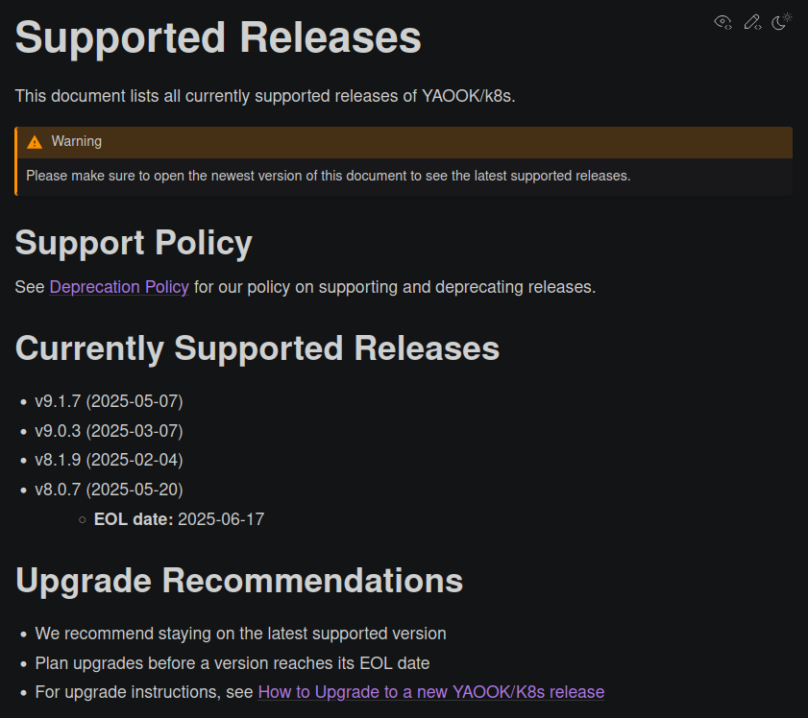808x718 pixels.
Task: Click the recommendation about planning upgrades before EOL
Action: (232, 663)
